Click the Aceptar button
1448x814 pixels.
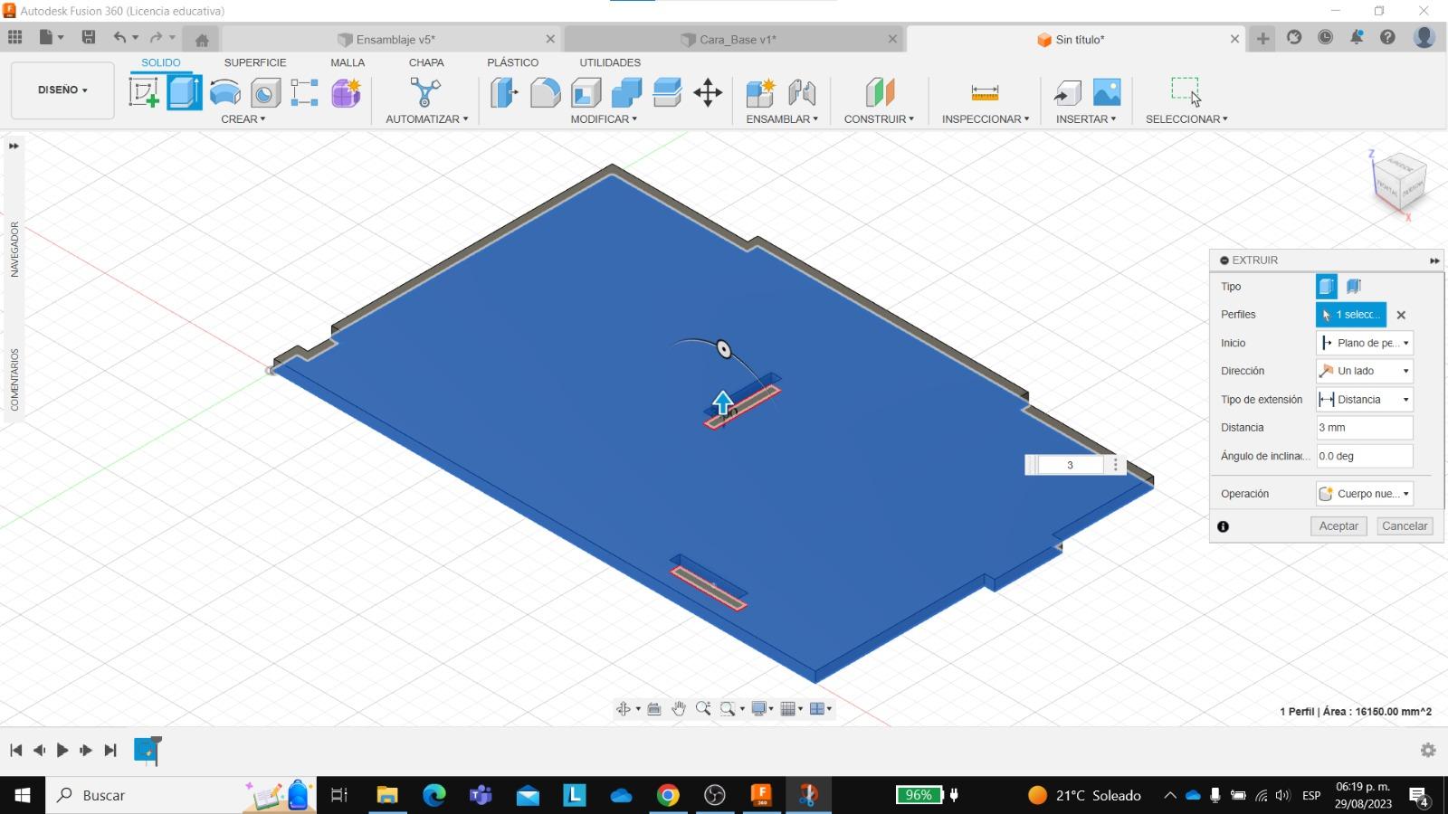pyautogui.click(x=1338, y=526)
